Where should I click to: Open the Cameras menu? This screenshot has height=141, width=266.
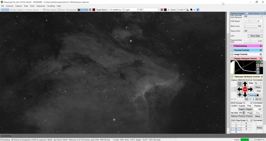[10, 6]
